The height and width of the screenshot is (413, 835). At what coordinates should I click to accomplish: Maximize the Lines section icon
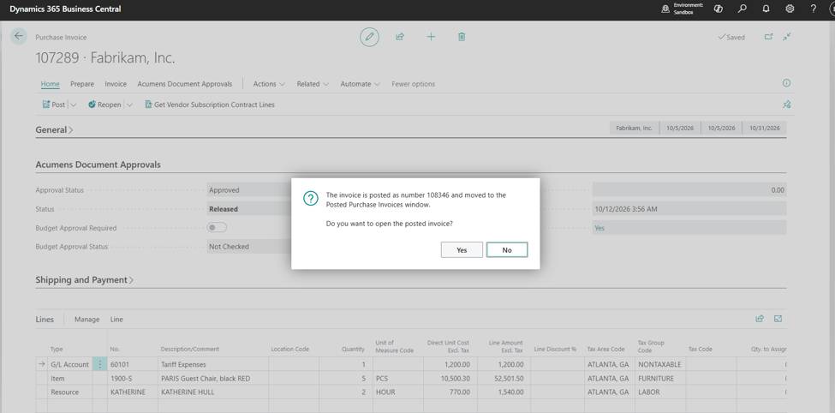coord(778,319)
